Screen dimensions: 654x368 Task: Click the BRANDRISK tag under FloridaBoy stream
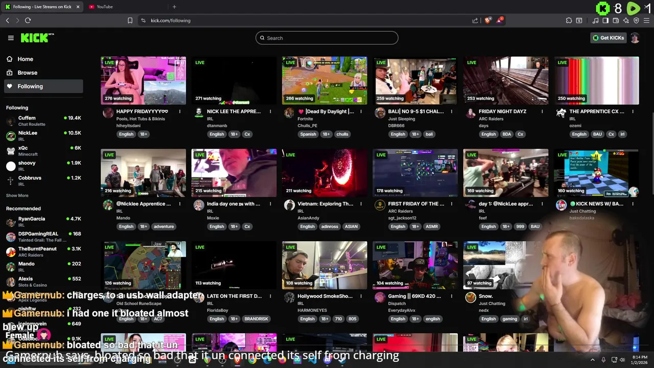[256, 319]
